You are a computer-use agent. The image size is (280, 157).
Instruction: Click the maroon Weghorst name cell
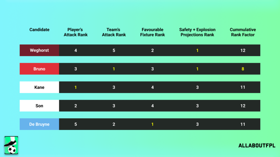click(39, 50)
